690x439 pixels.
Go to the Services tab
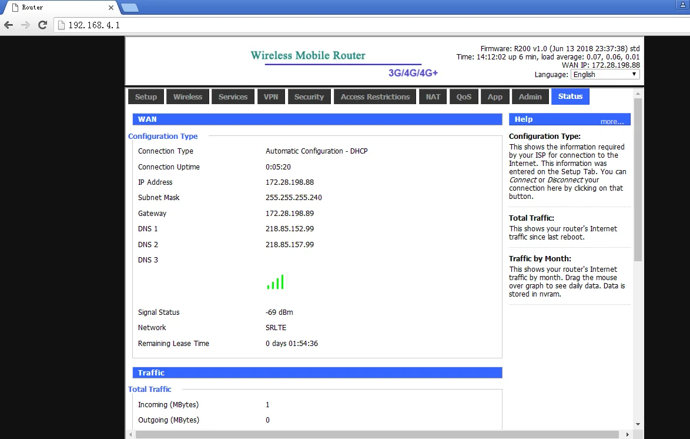(233, 97)
